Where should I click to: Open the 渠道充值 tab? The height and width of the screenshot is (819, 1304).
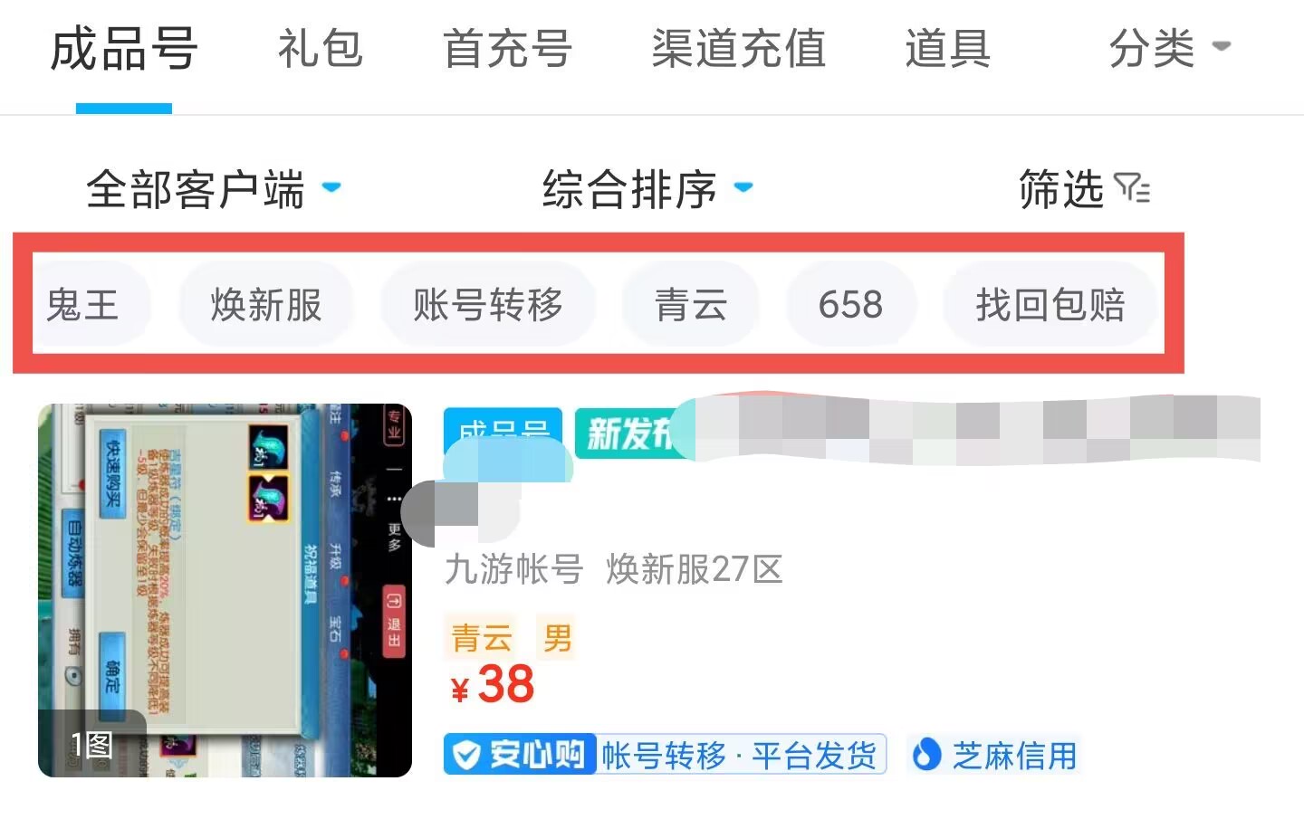(x=738, y=48)
